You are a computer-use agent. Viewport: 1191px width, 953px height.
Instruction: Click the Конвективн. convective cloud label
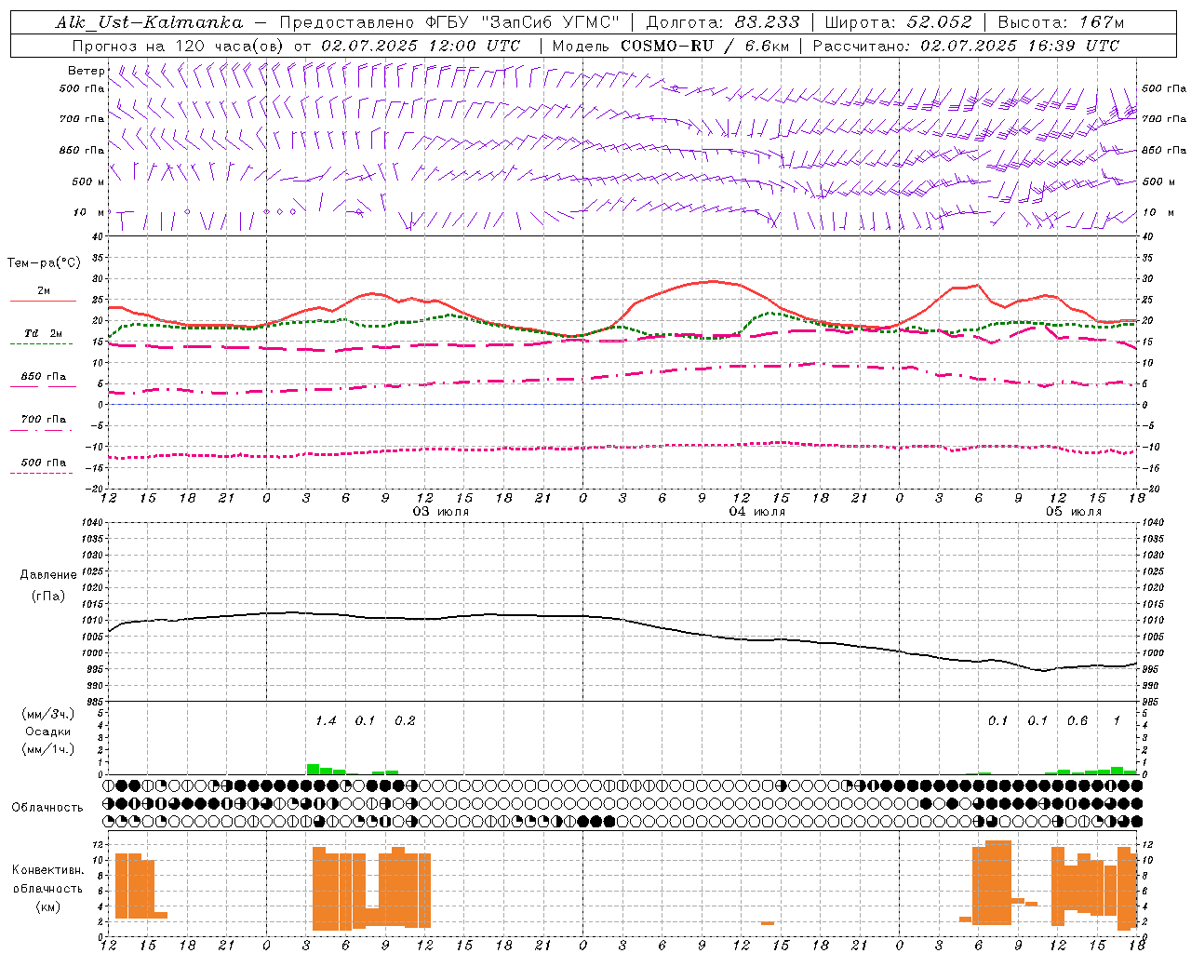pos(47,870)
